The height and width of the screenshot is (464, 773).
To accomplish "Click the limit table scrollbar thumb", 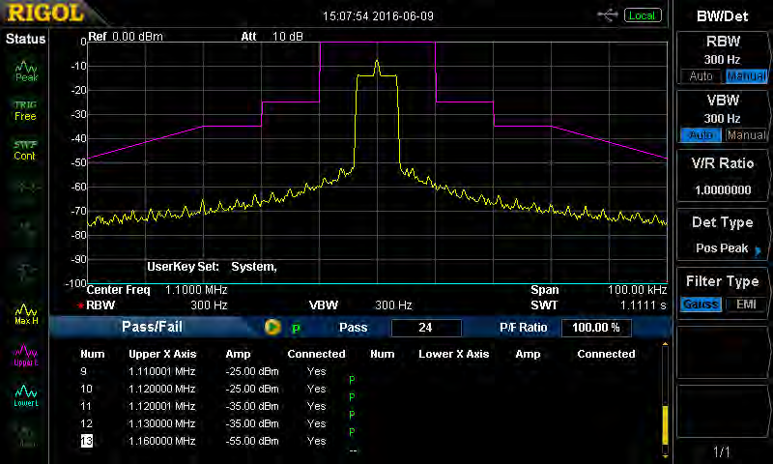I will [x=665, y=424].
